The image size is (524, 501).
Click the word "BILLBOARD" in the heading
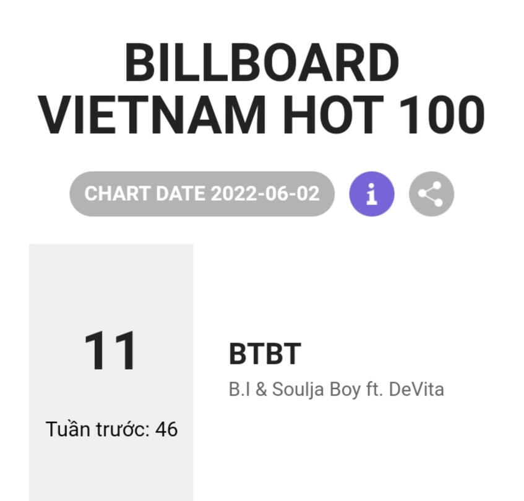click(262, 64)
